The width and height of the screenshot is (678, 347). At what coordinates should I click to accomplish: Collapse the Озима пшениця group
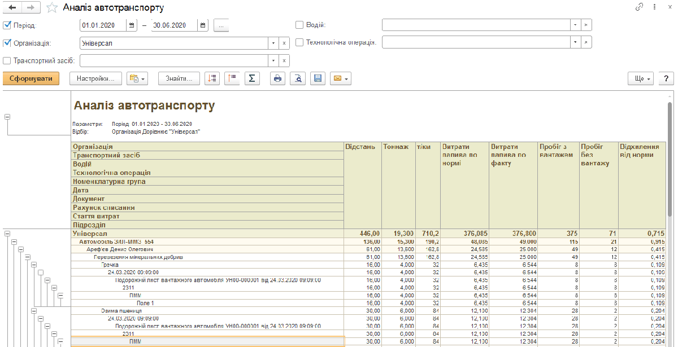pyautogui.click(x=34, y=310)
